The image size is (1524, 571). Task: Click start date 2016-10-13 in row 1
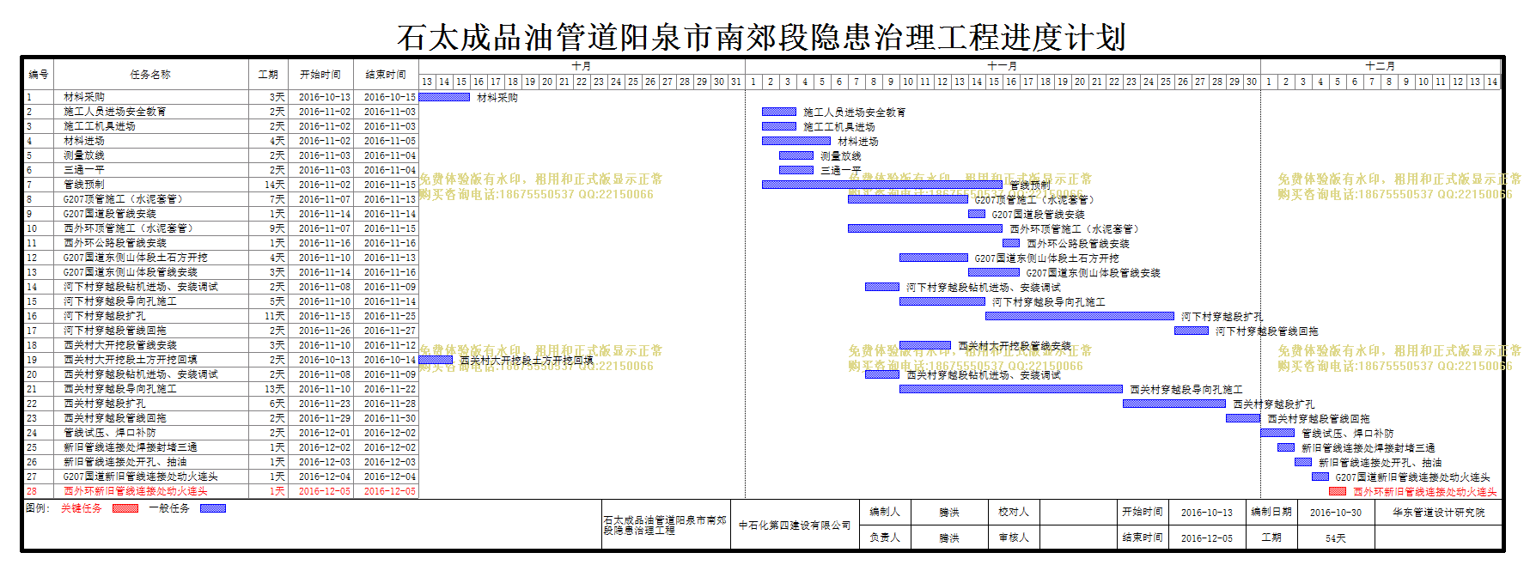click(x=325, y=97)
